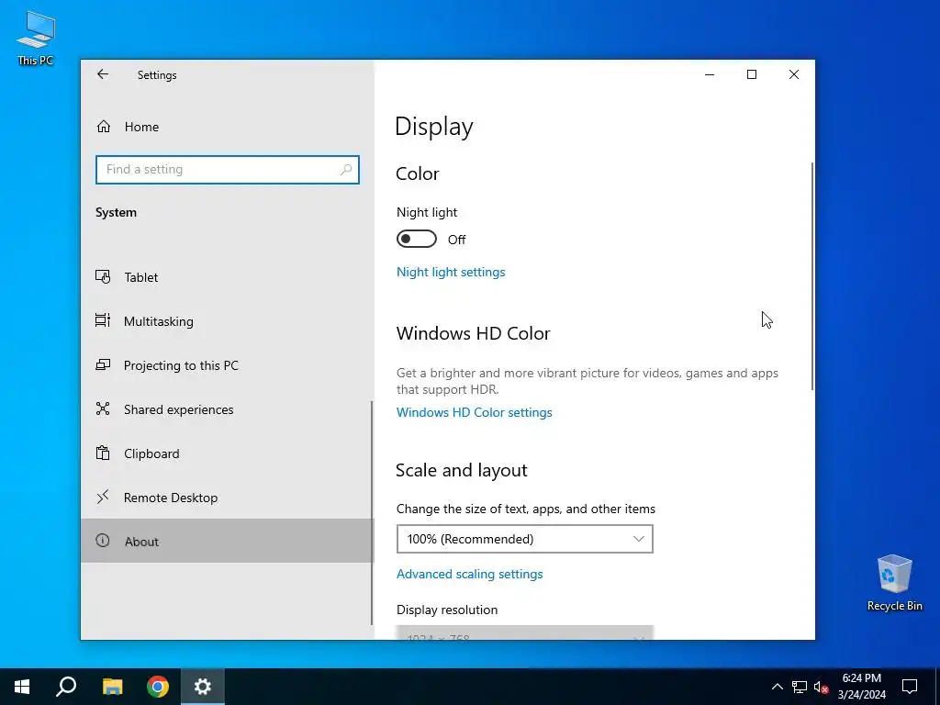Click the Windows HD Color heading
This screenshot has width=940, height=705.
pos(473,333)
